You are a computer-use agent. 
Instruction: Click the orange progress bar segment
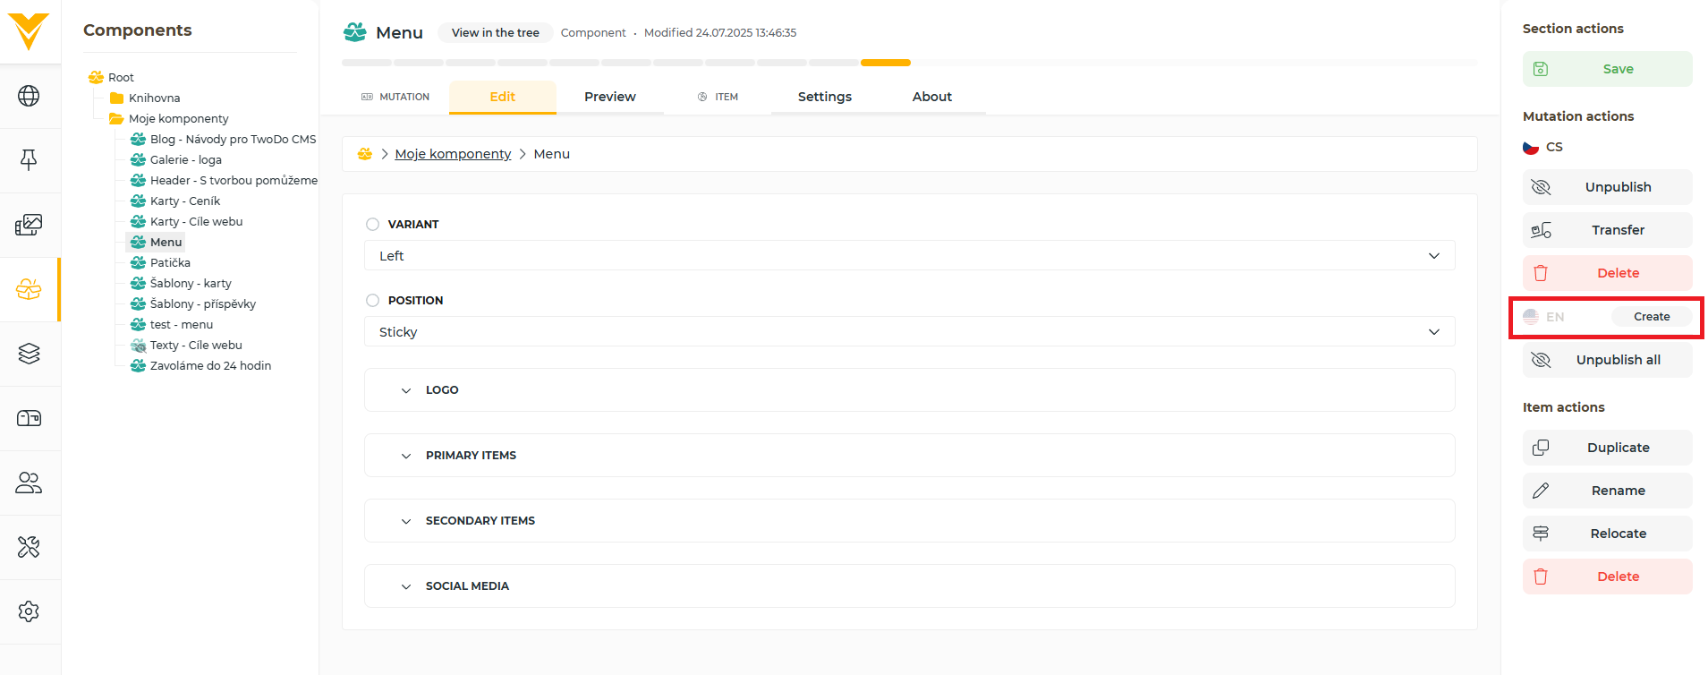point(885,63)
